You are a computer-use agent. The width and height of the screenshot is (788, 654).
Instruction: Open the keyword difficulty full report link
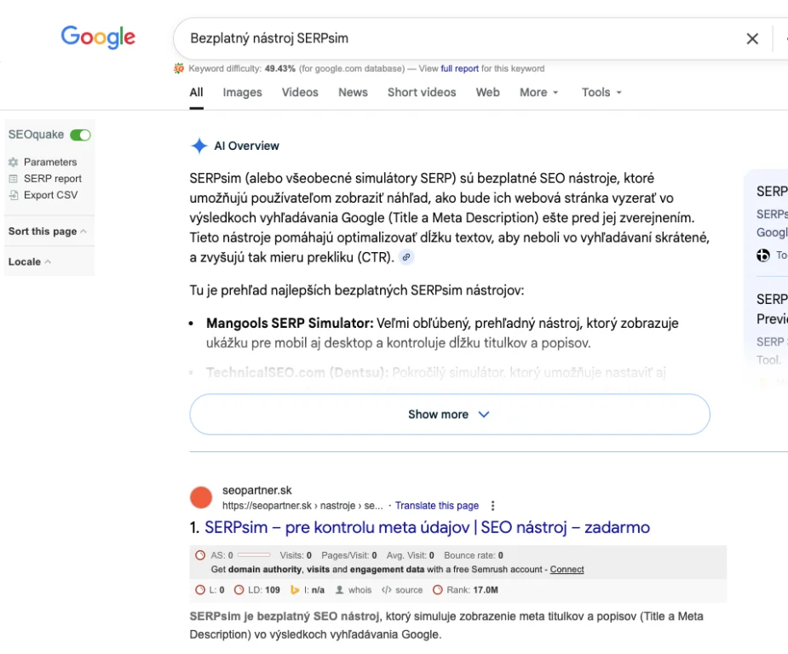459,69
